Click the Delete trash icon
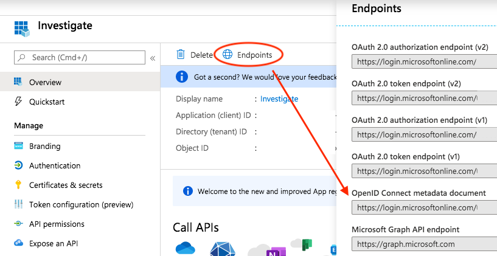Screen dimensions: 497x256 coord(181,55)
